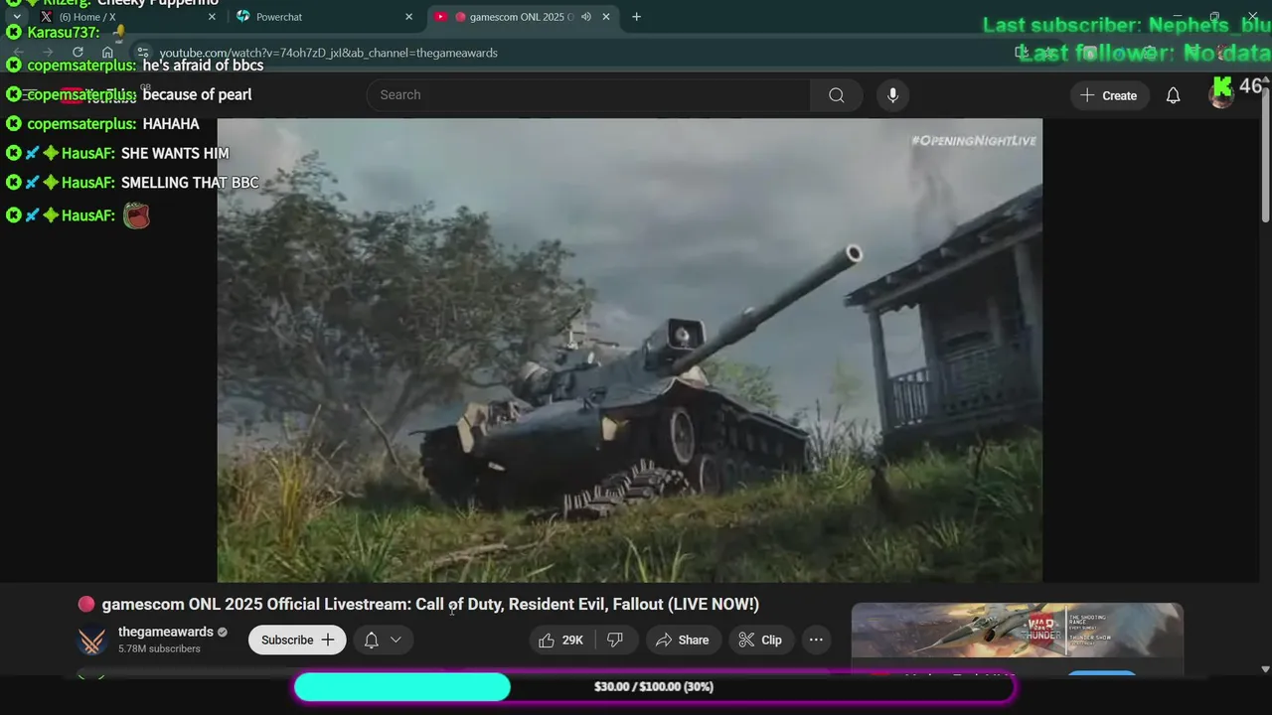Viewport: 1272px width, 715px height.
Task: Click chat message "because of pearl"
Action: pos(197,94)
